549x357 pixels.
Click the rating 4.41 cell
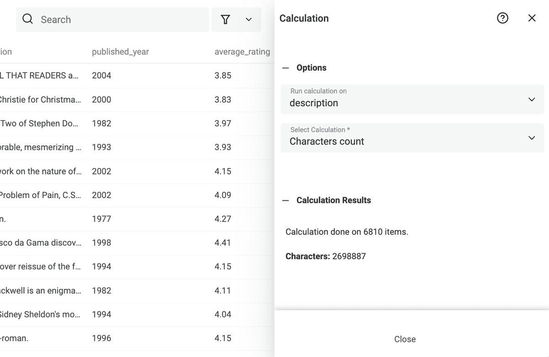click(x=223, y=242)
